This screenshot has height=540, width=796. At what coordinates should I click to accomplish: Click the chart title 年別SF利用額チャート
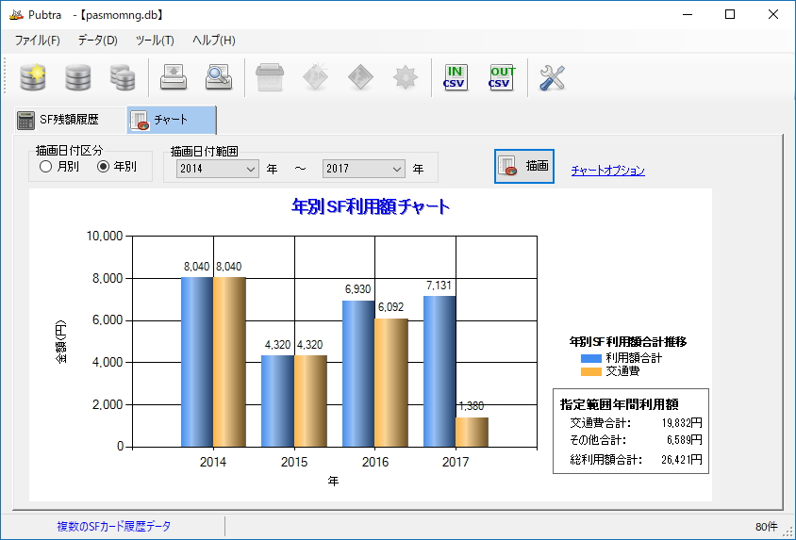click(x=371, y=206)
